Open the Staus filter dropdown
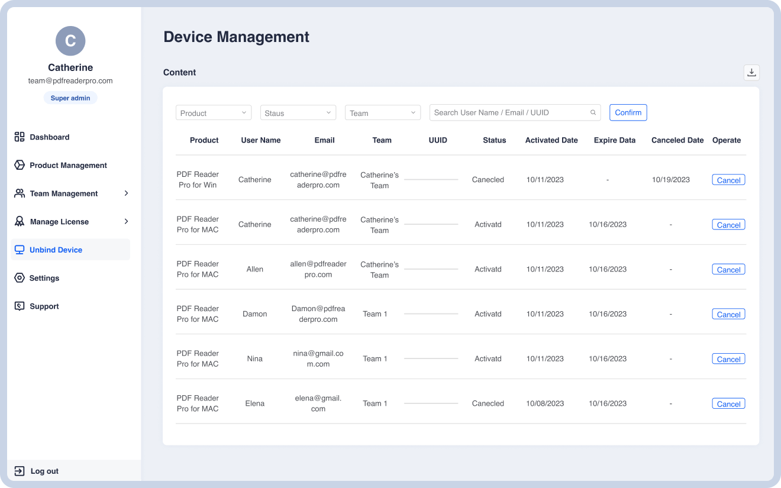 [x=298, y=112]
